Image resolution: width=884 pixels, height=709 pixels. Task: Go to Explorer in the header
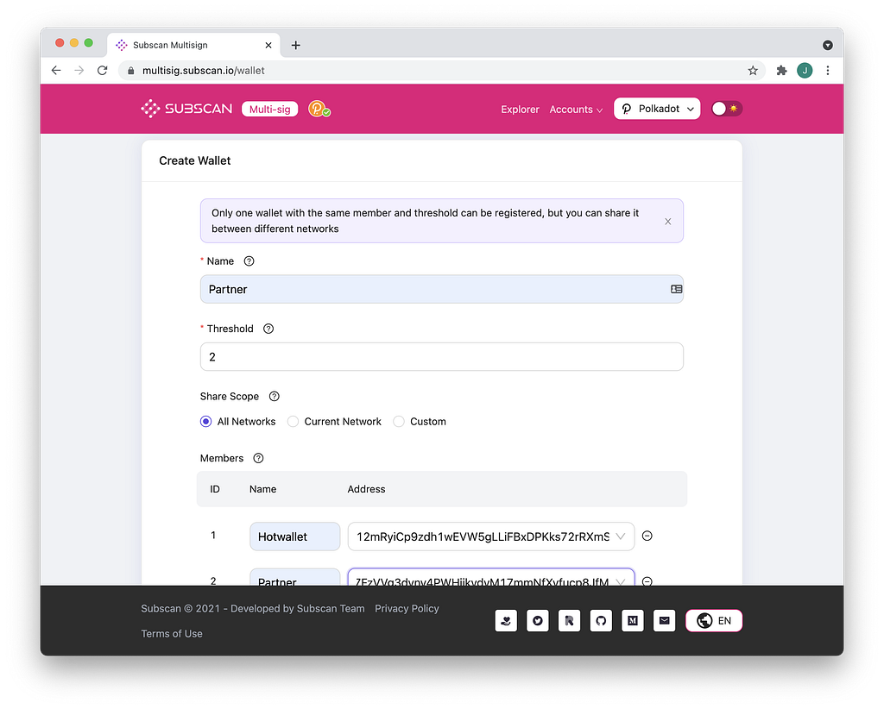coord(520,110)
